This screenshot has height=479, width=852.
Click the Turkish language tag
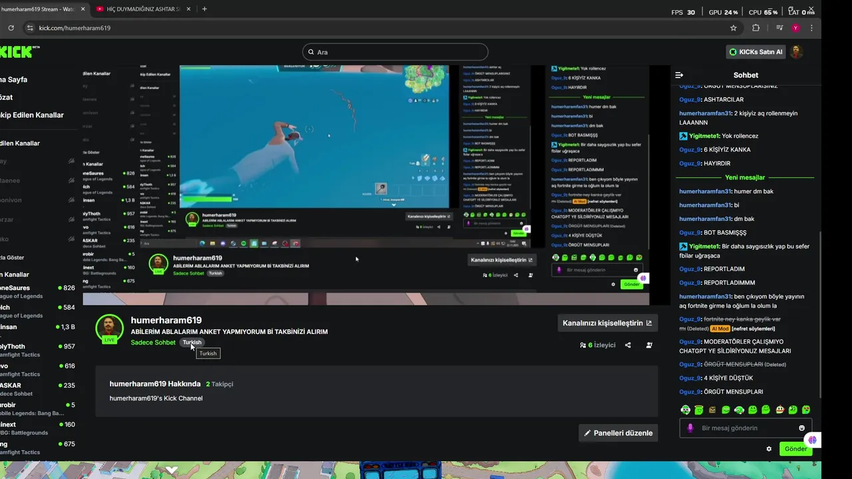pyautogui.click(x=192, y=343)
